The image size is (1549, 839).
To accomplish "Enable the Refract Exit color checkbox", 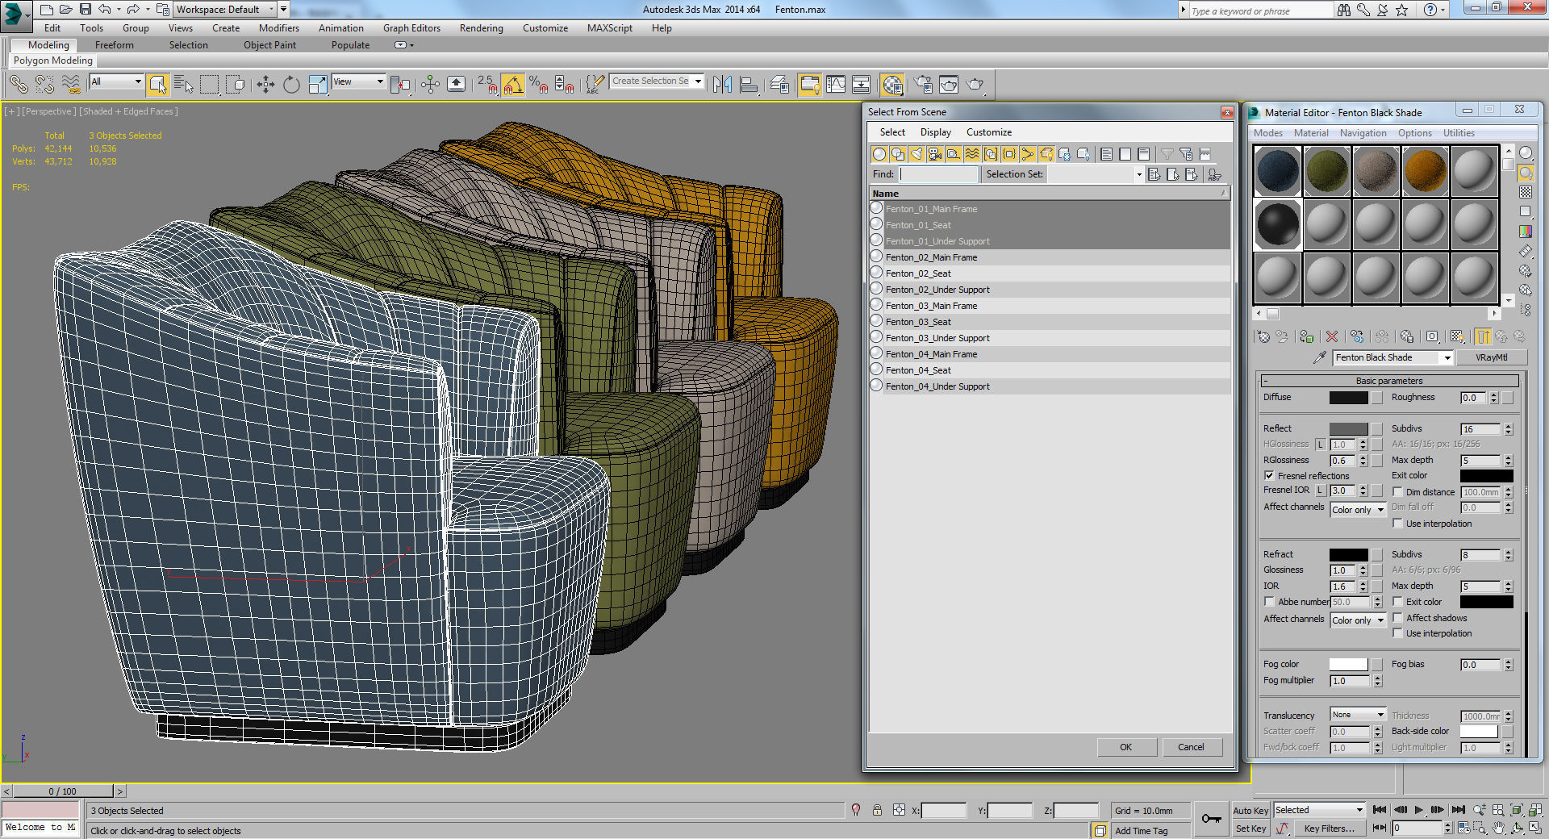I will pyautogui.click(x=1397, y=602).
